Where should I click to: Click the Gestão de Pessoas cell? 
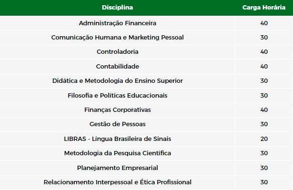(117, 124)
